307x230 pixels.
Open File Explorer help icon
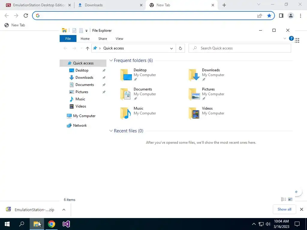pos(291,39)
